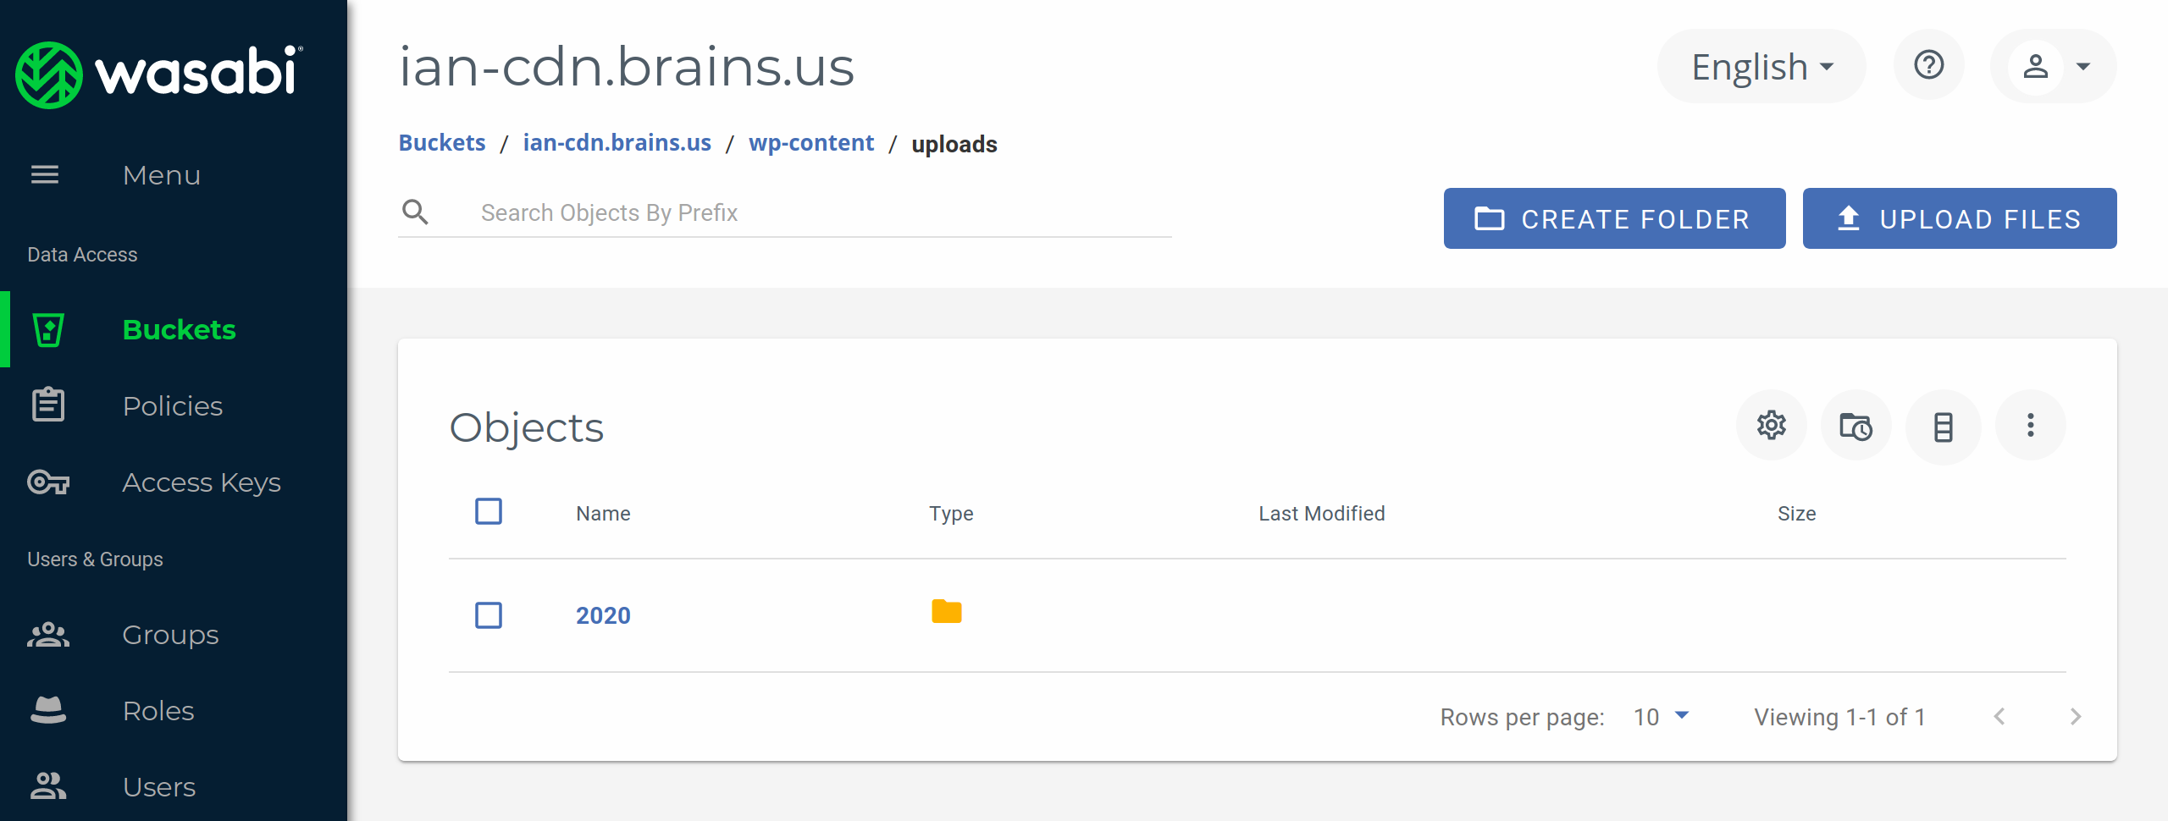The image size is (2168, 821).
Task: Open Objects settings gear icon
Action: [x=1771, y=425]
